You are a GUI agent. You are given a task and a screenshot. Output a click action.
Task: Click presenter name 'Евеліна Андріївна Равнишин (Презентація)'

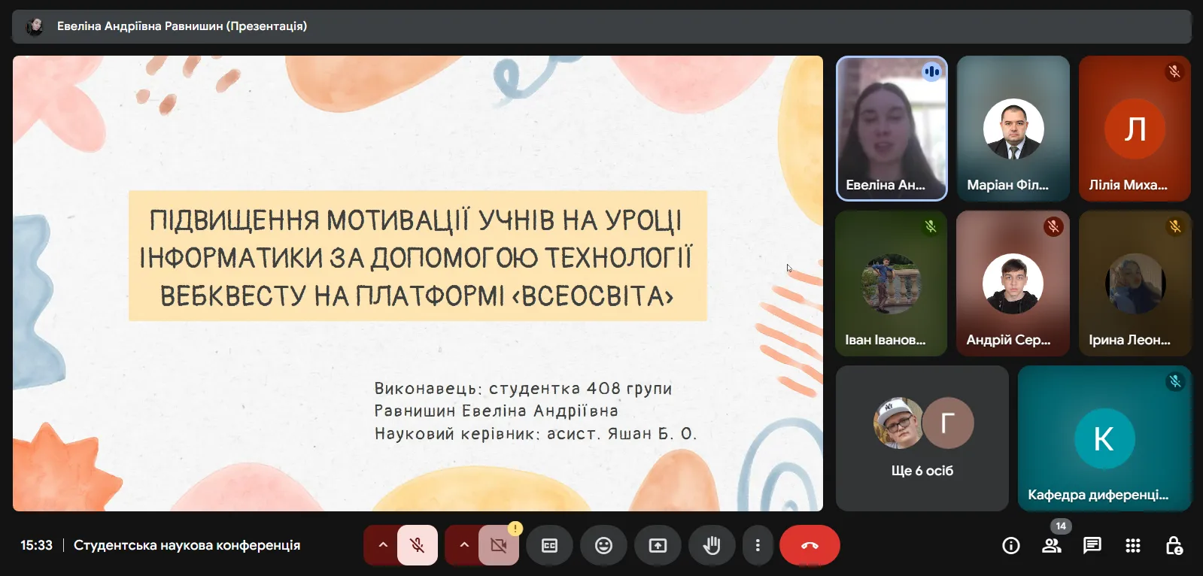click(182, 26)
